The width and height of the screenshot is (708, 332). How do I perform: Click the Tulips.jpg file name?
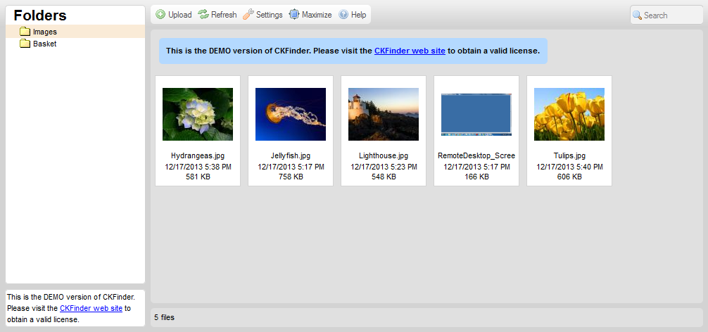569,155
